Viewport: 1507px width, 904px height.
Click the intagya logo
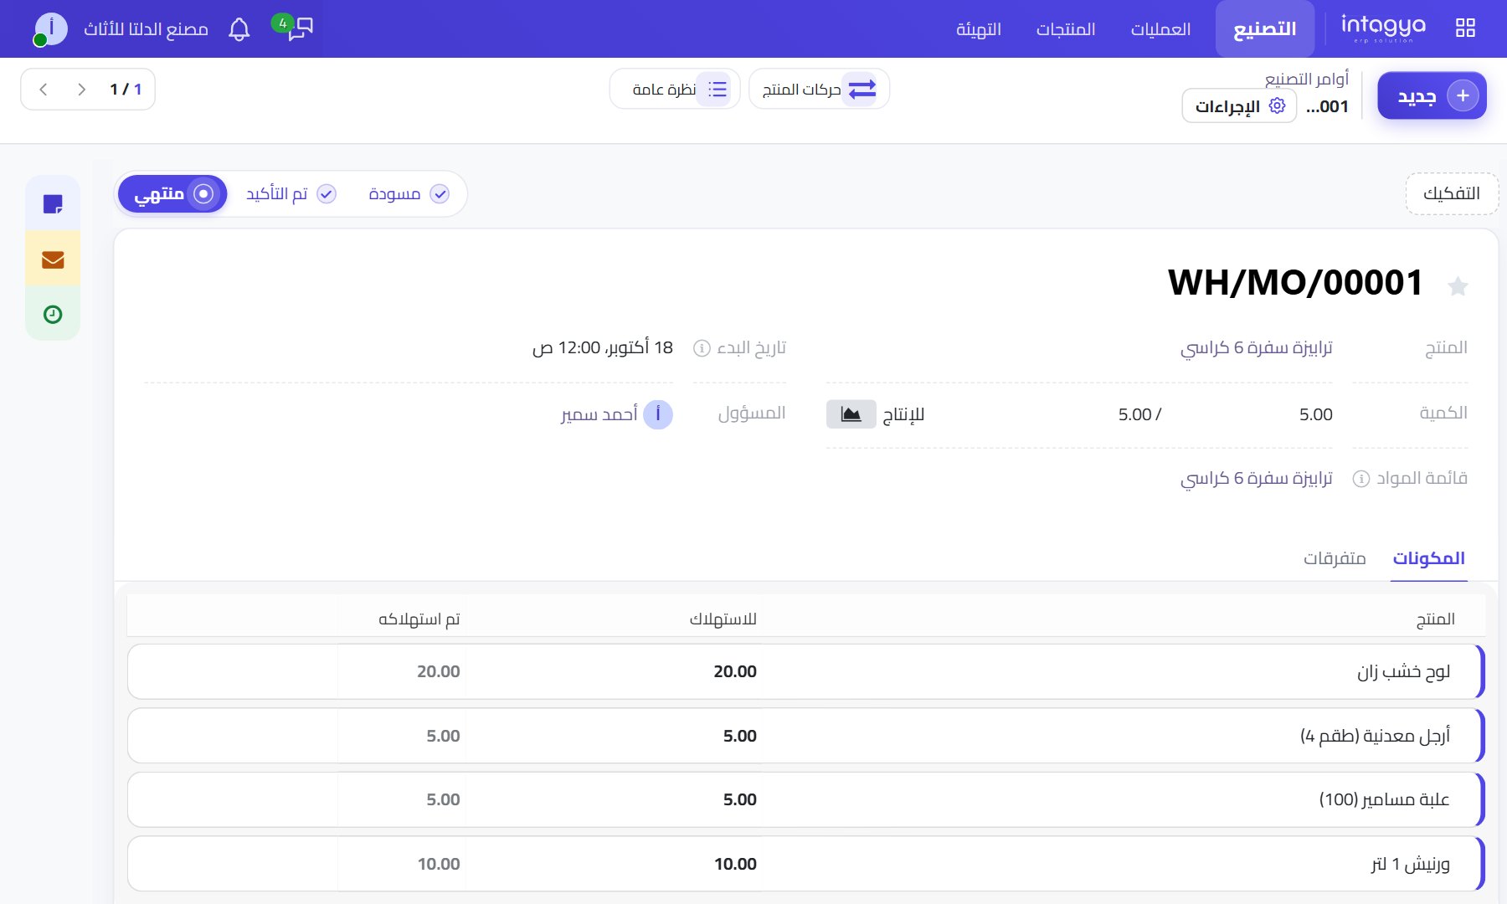tap(1383, 28)
